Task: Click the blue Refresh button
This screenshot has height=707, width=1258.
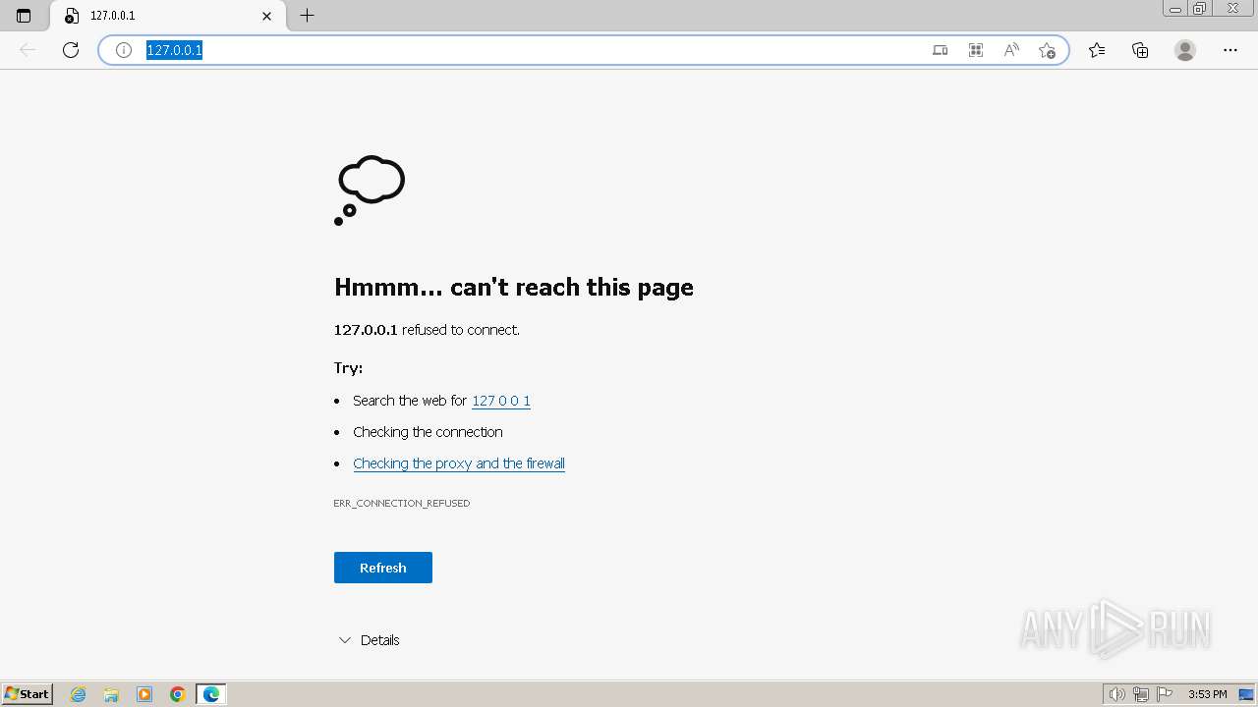Action: pos(383,568)
